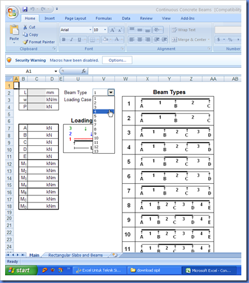Toggle Wrap Text
This screenshot has width=249, height=283.
(x=183, y=30)
